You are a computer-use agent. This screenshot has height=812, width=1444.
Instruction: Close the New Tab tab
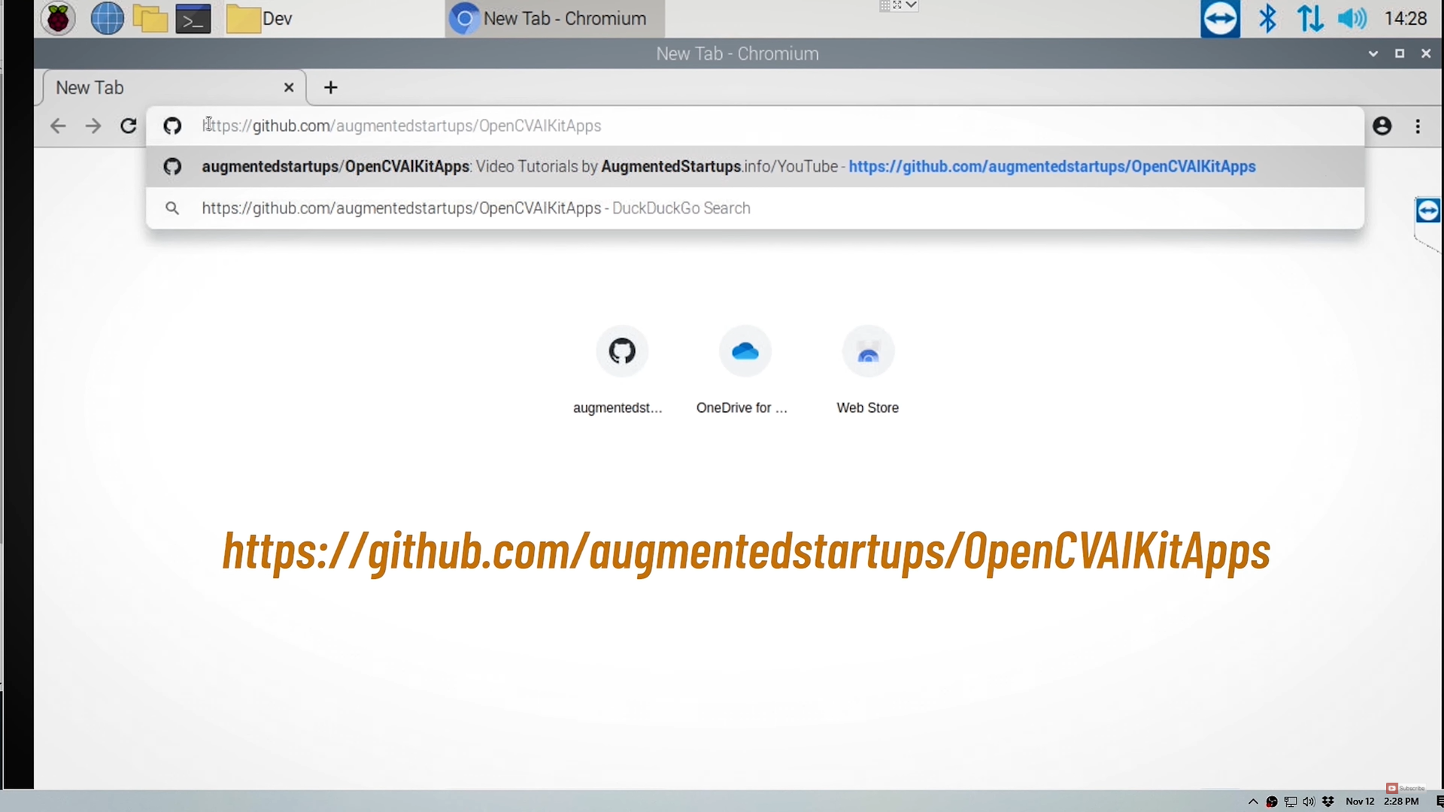pyautogui.click(x=289, y=87)
